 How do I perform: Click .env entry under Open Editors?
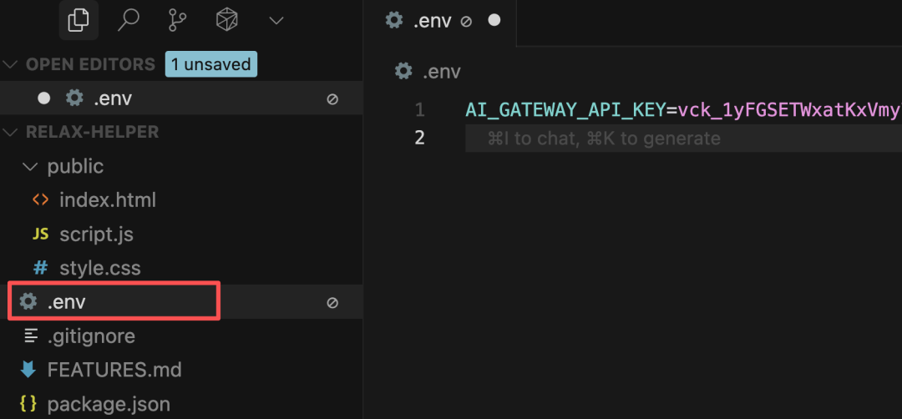point(181,98)
